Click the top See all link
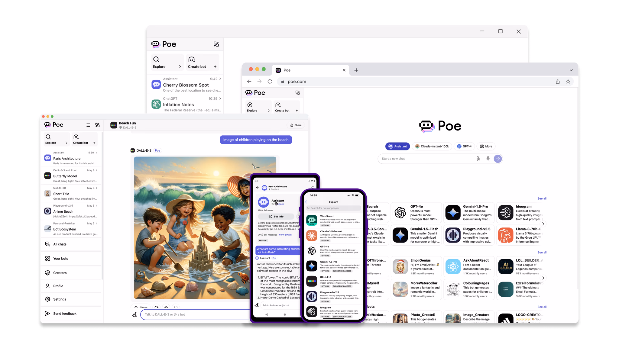The height and width of the screenshot is (348, 619). coord(542,198)
